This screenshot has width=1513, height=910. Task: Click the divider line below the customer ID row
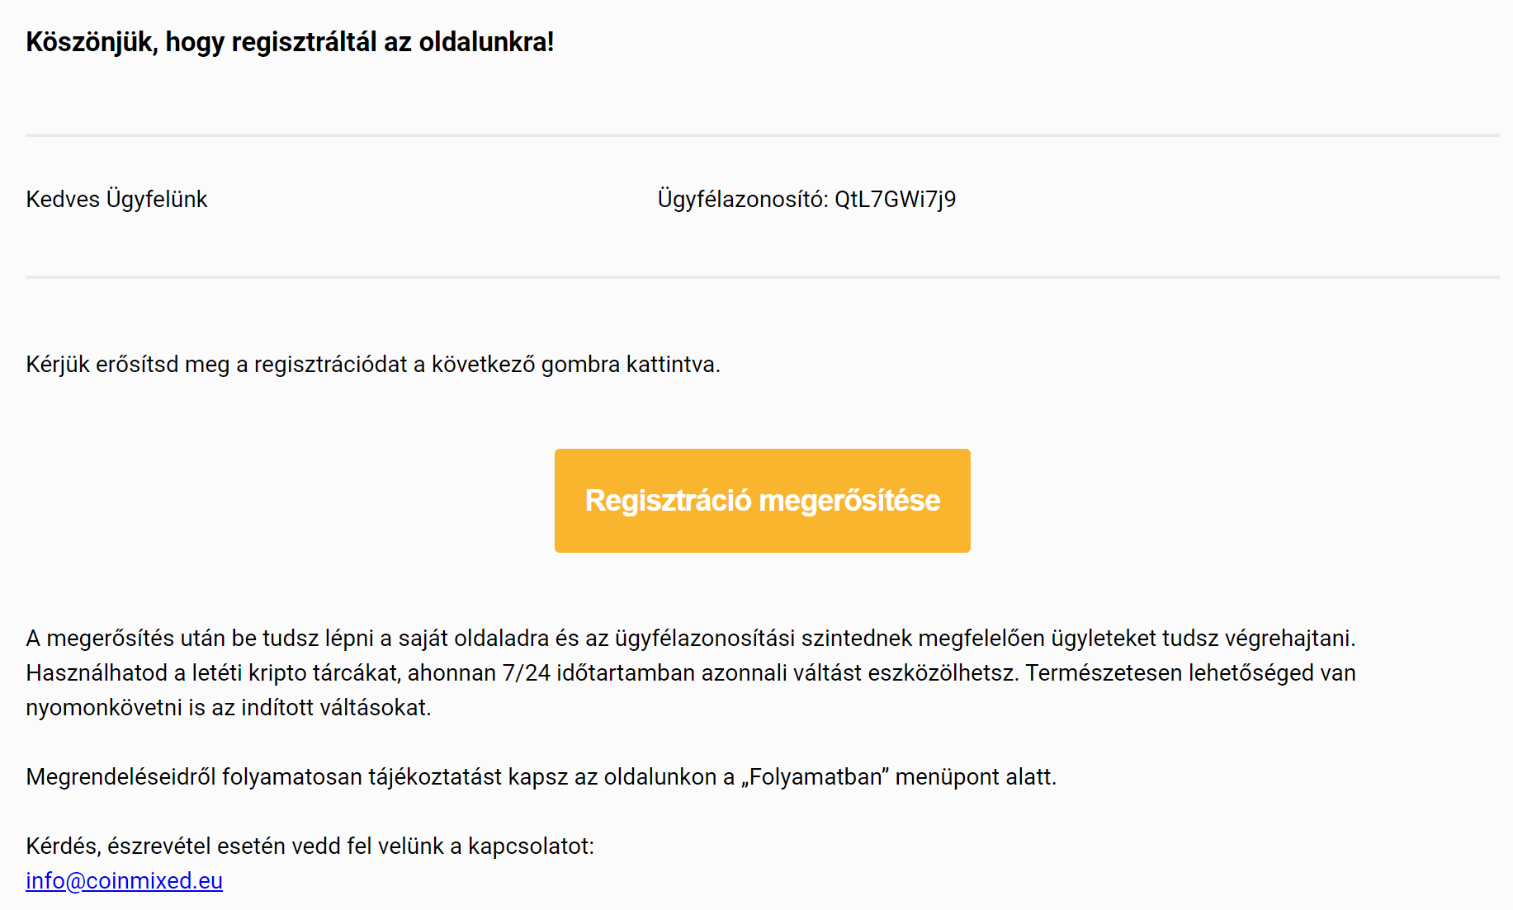click(762, 277)
